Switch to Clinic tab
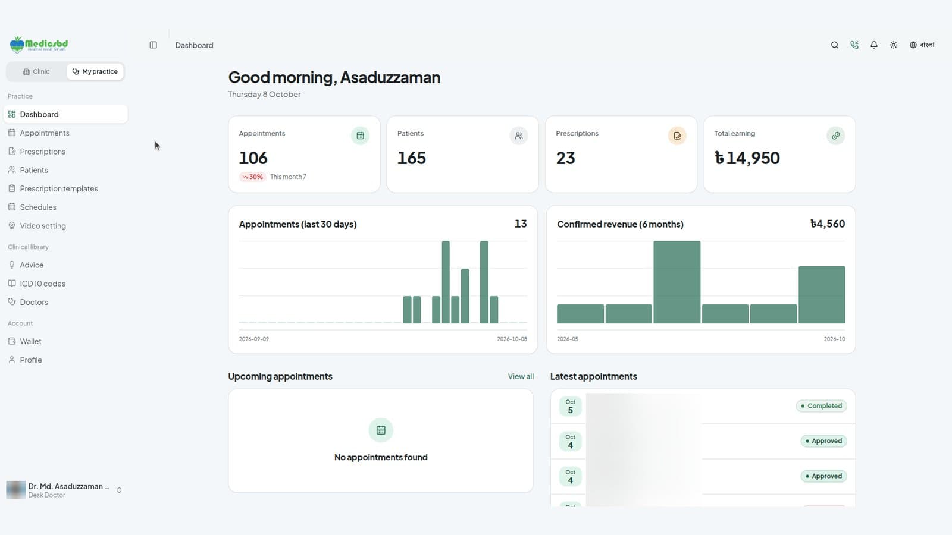 click(x=36, y=71)
